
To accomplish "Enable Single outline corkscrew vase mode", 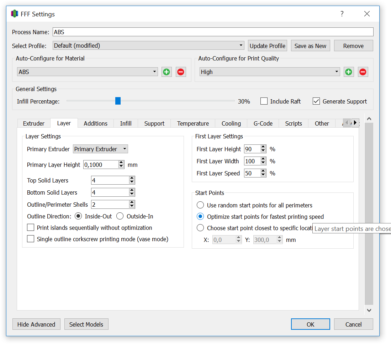I will 31,239.
